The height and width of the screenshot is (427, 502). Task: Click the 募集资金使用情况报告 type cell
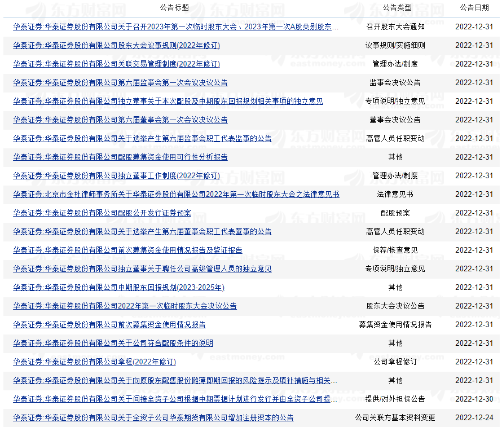pyautogui.click(x=395, y=324)
